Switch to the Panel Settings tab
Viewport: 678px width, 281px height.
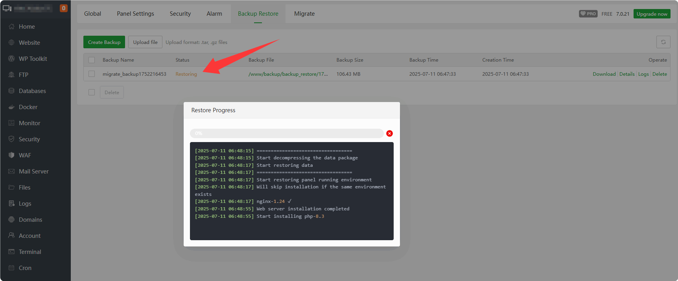click(x=135, y=14)
